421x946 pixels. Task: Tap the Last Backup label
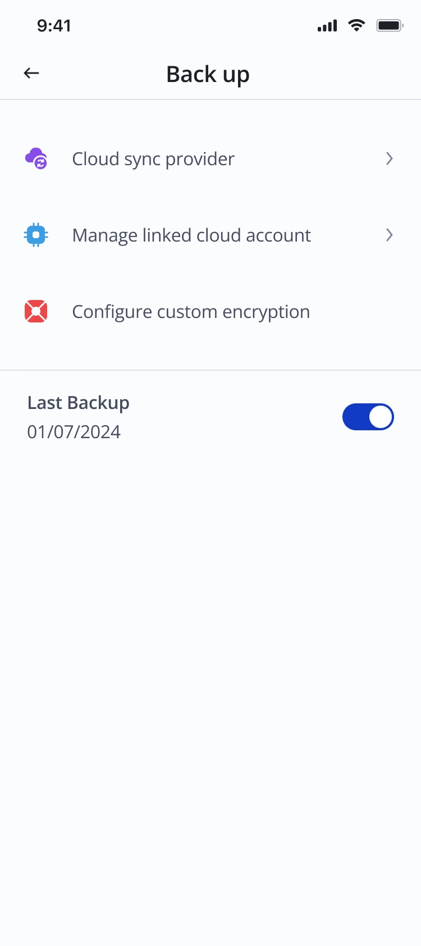point(79,403)
